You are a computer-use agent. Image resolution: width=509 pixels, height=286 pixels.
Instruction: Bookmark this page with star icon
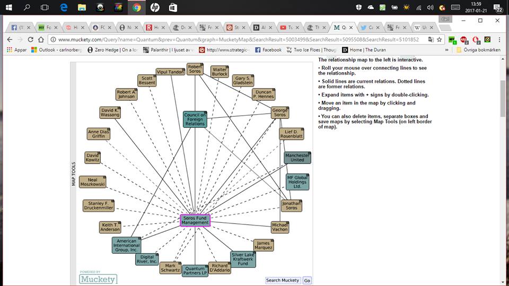[x=438, y=39]
